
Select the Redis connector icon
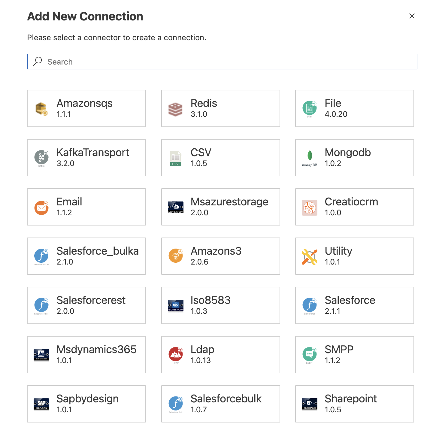pyautogui.click(x=175, y=108)
